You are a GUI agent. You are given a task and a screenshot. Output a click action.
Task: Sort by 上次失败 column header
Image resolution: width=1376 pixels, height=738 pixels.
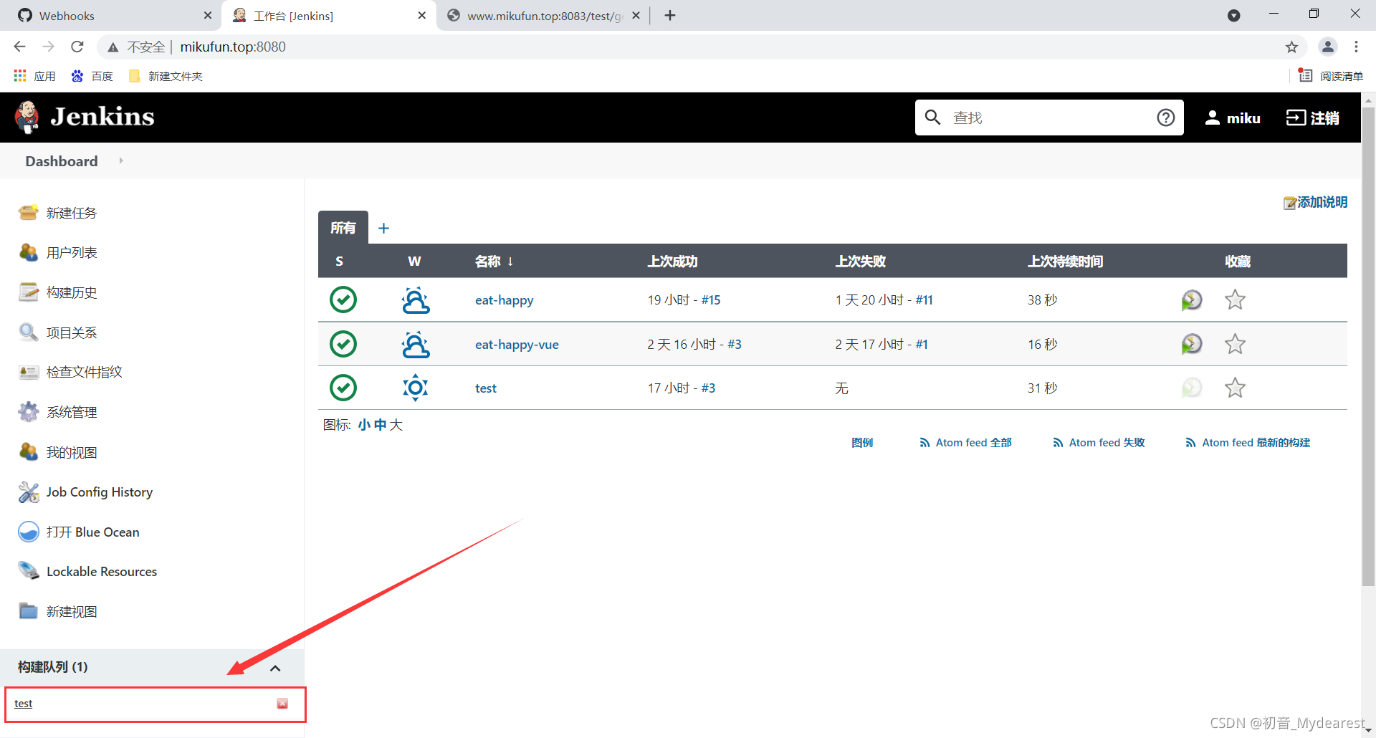click(x=860, y=262)
